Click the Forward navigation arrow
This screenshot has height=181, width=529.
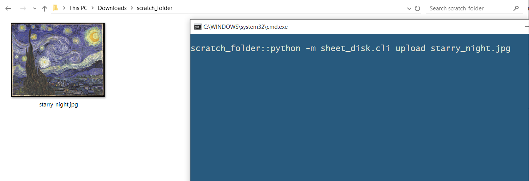pyautogui.click(x=23, y=8)
